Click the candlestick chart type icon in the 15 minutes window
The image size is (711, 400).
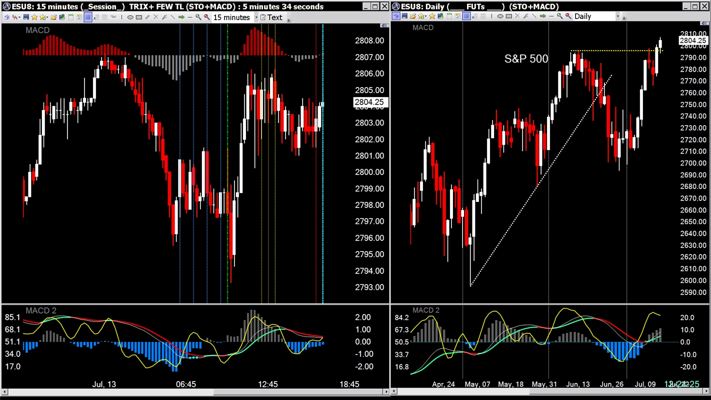pyautogui.click(x=15, y=17)
